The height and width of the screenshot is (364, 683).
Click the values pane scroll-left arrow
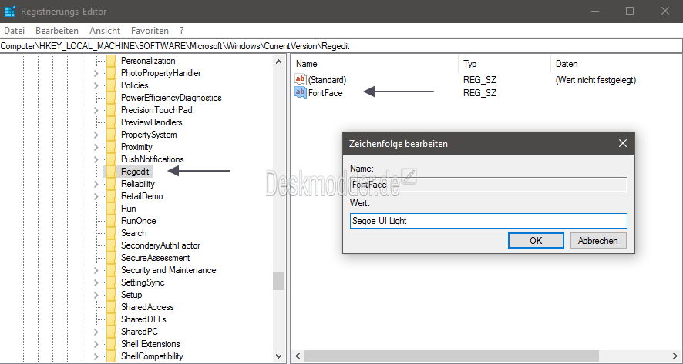[x=298, y=356]
